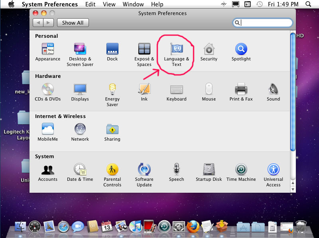
Task: Open the View menu
Action: [109, 4]
